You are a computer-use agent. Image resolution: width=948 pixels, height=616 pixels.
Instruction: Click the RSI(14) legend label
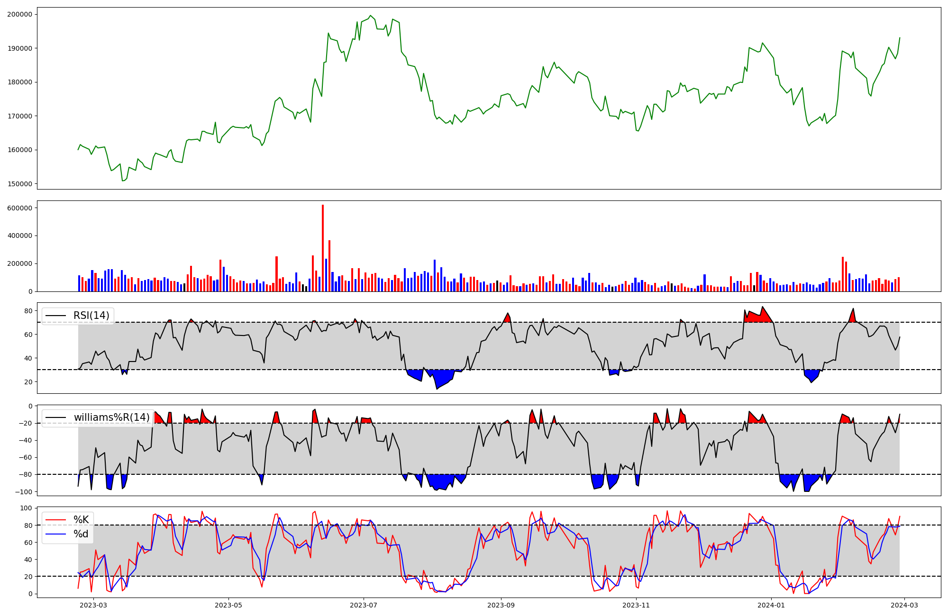(x=91, y=316)
